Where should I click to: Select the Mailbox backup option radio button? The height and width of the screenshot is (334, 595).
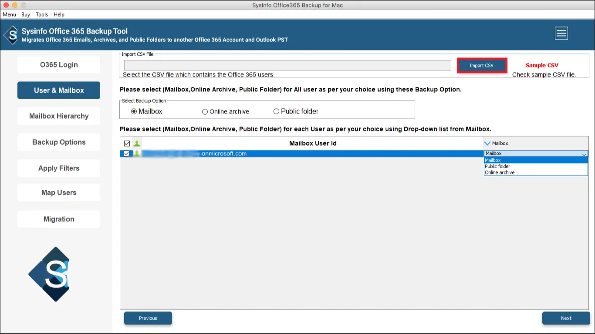(134, 112)
